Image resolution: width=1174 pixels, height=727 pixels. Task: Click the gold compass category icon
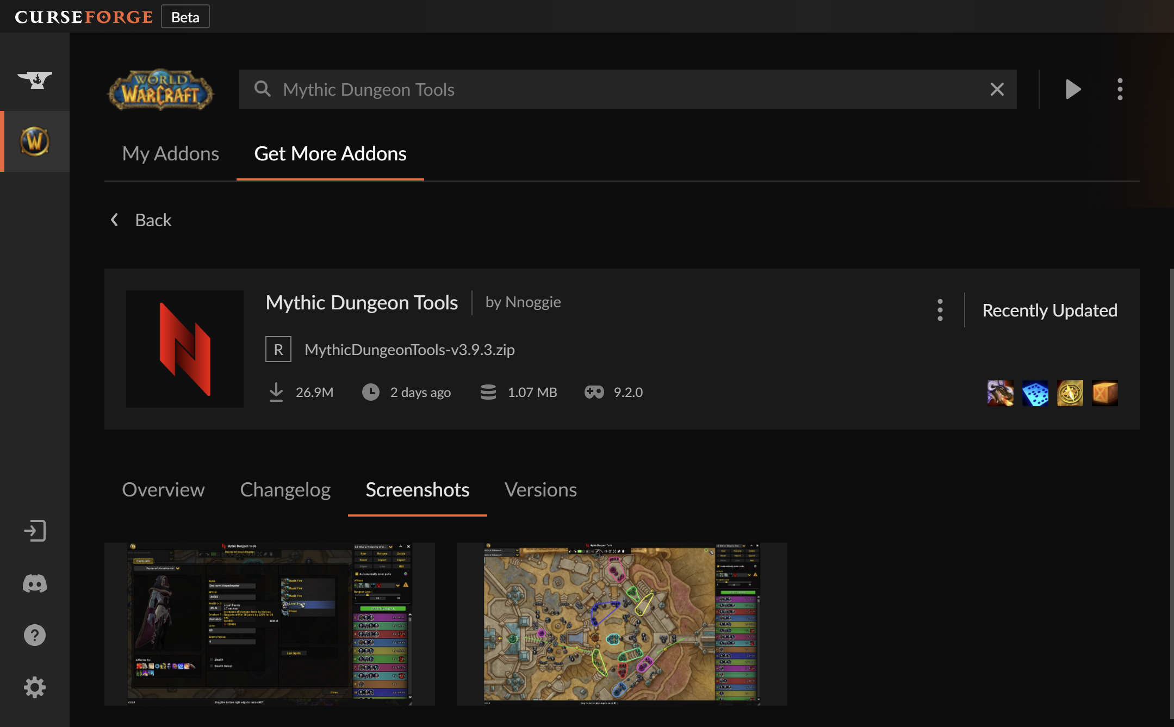point(1070,393)
